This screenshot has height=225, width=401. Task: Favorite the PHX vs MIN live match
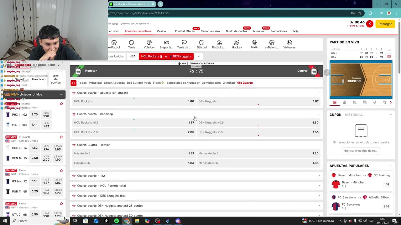point(61,104)
